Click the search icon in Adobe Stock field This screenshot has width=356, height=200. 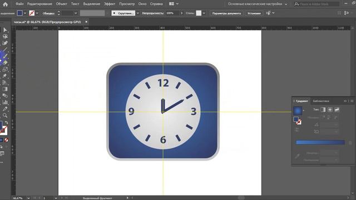tap(296, 4)
